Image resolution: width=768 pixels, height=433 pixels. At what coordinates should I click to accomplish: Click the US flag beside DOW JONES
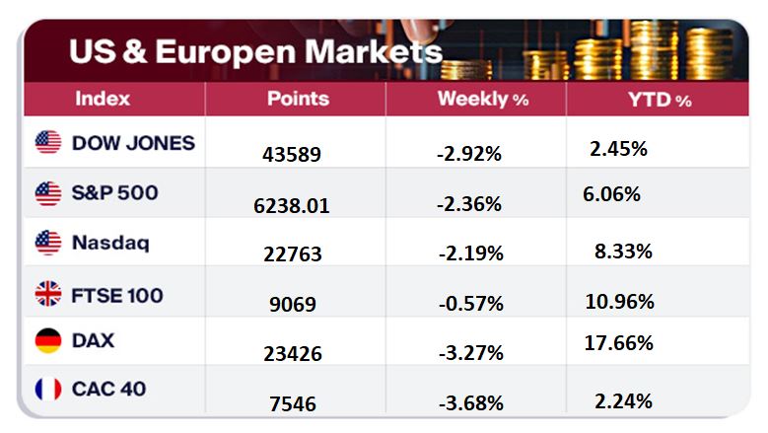click(x=48, y=143)
